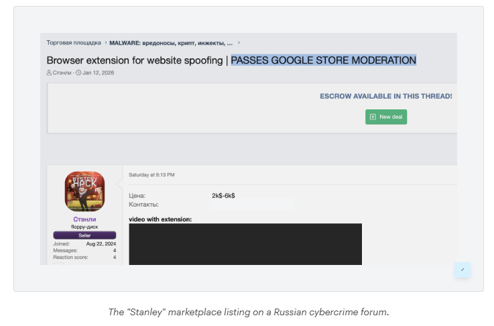The image size is (494, 326).
Task: Click the Saturday at 9:13 PM timestamp
Action: coord(151,174)
